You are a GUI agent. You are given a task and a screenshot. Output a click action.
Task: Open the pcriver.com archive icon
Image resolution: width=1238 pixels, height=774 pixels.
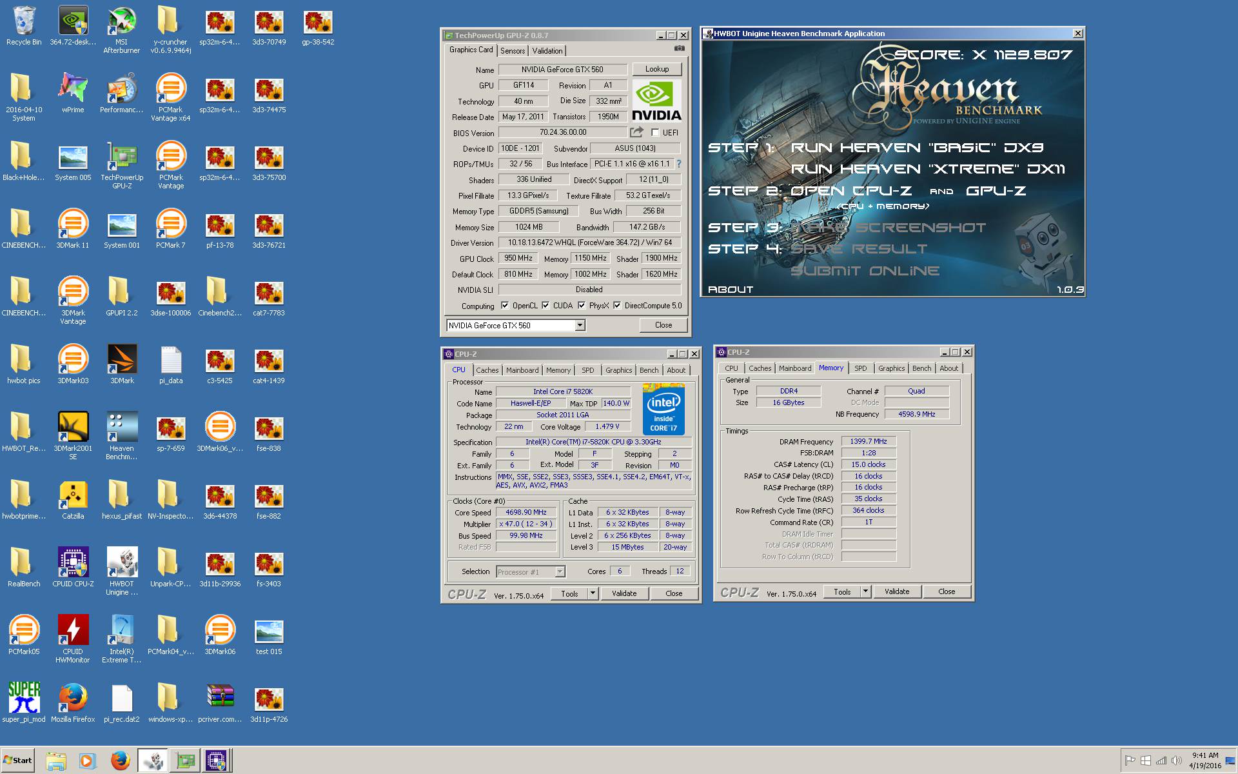point(220,703)
